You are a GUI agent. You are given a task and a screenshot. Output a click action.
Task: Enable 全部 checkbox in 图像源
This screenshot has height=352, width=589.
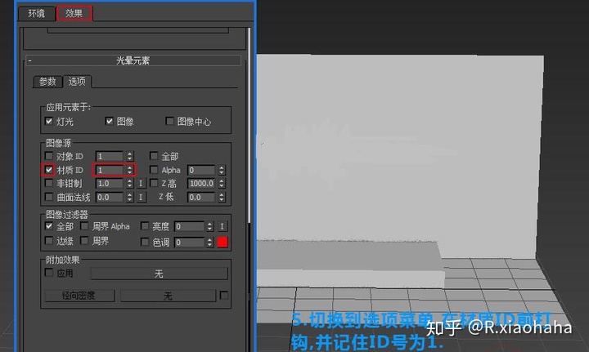tap(154, 156)
